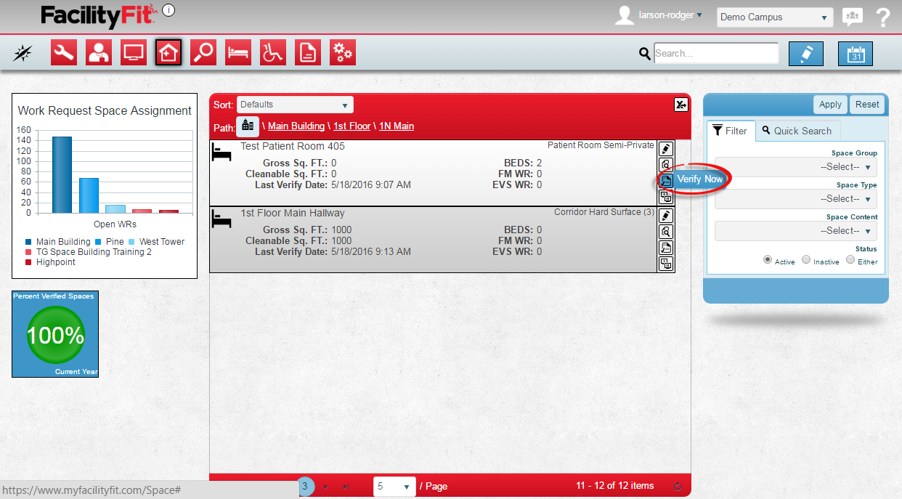Select the Active status radio button
This screenshot has width=902, height=499.
point(768,260)
